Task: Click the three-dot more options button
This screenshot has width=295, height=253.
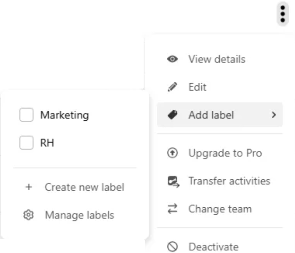Action: tap(283, 15)
